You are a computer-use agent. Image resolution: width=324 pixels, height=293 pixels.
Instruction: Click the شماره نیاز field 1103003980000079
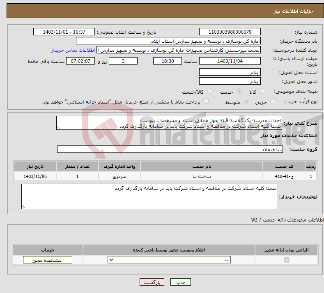[230, 32]
